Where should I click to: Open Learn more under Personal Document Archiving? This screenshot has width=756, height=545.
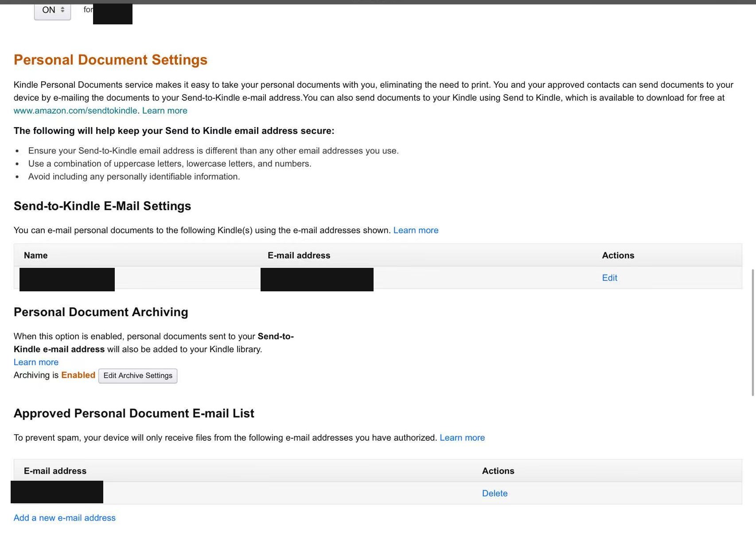pos(36,362)
